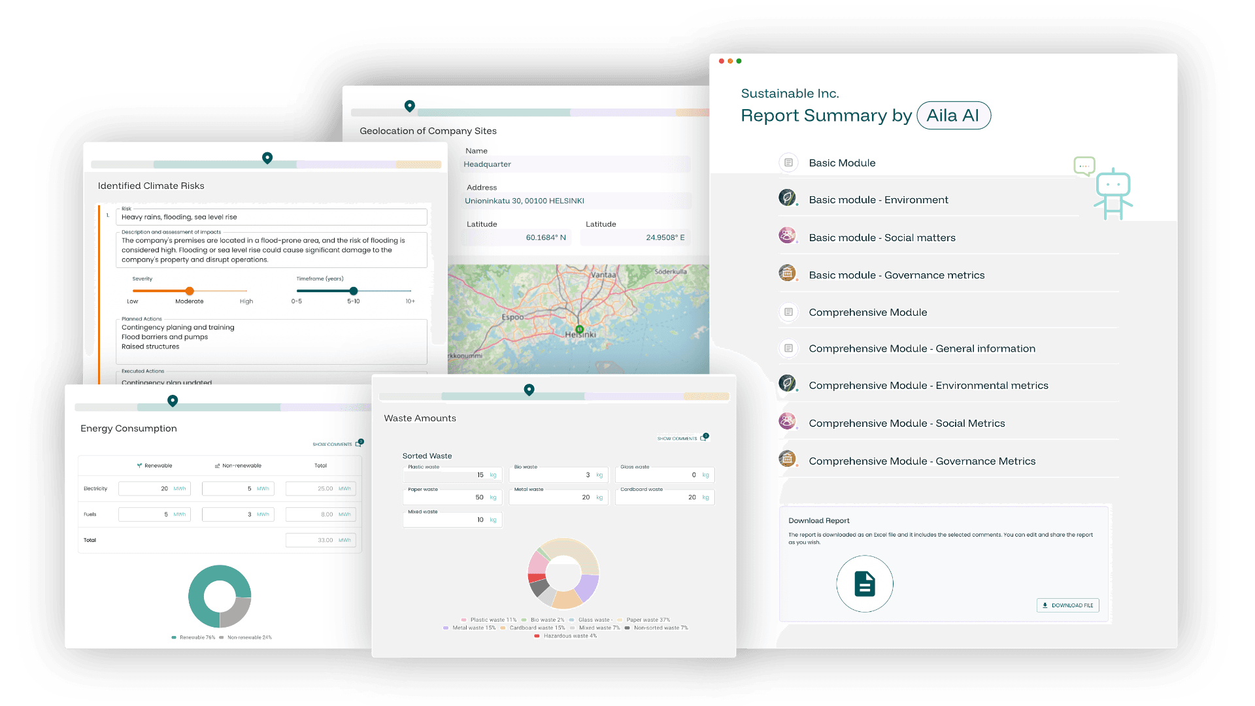Click the Severity slider handle at Moderate
This screenshot has width=1255, height=706.
pyautogui.click(x=190, y=291)
